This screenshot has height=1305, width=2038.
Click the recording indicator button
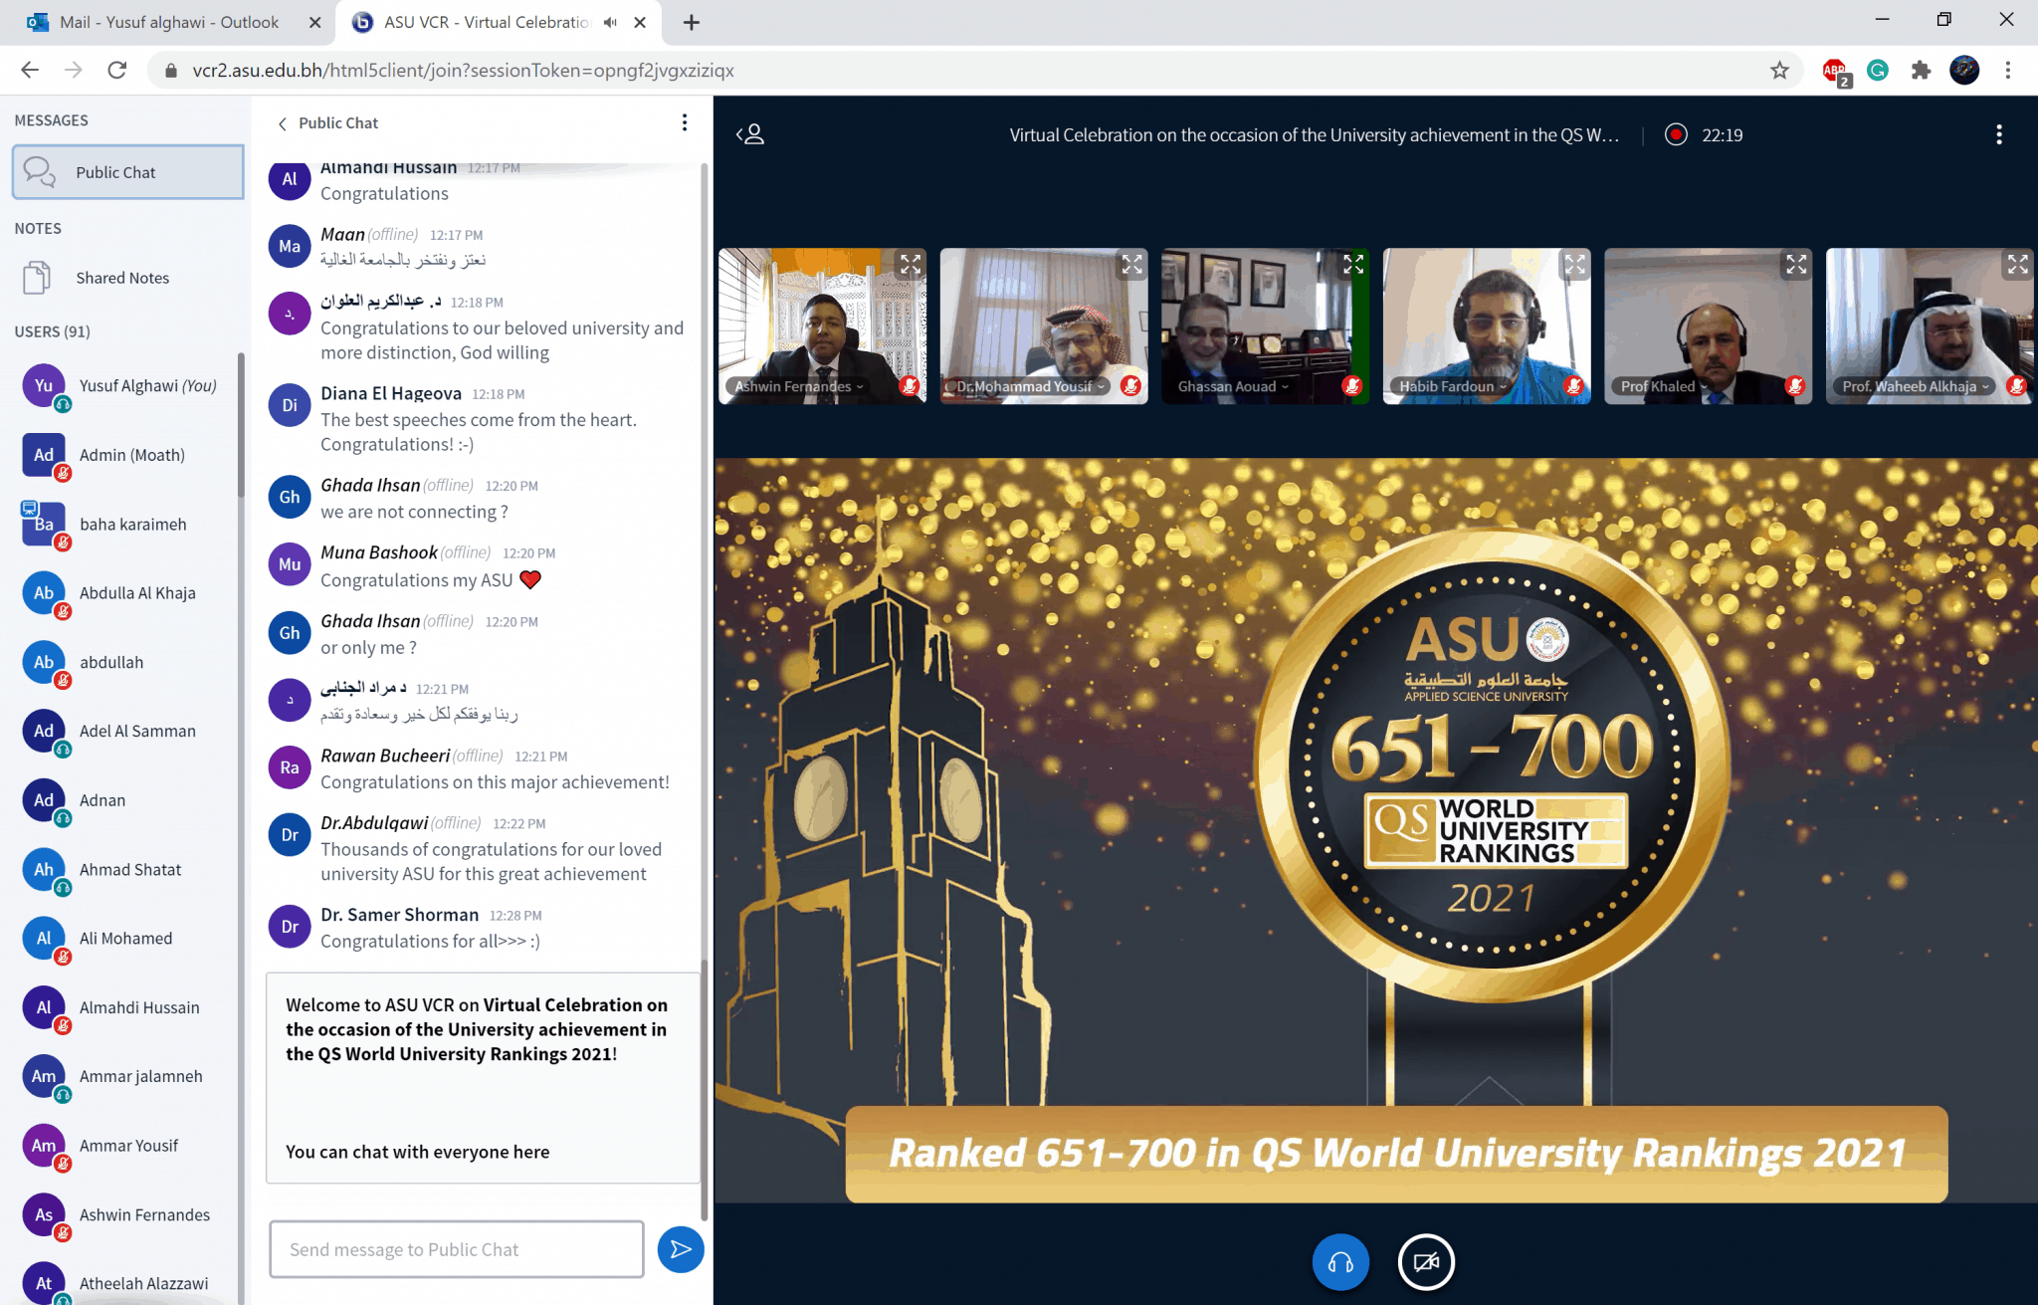pos(1676,134)
